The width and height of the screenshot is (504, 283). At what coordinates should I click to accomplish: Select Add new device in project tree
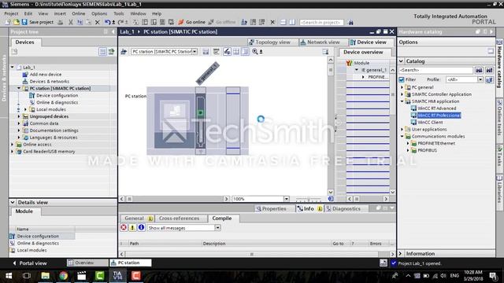46,74
